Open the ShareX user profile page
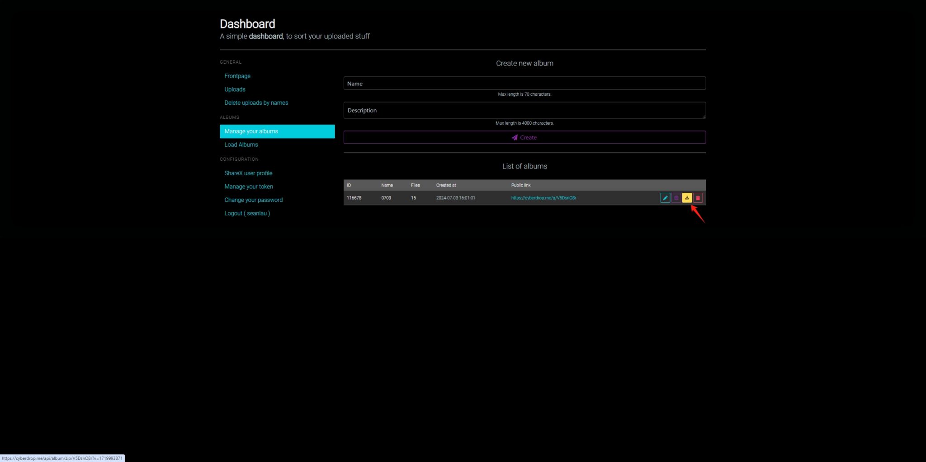 [248, 173]
